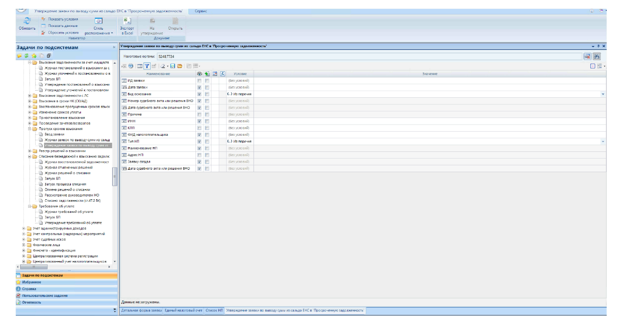Open Ввод заявки tree item
Image resolution: width=617 pixels, height=329 pixels.
(55, 134)
